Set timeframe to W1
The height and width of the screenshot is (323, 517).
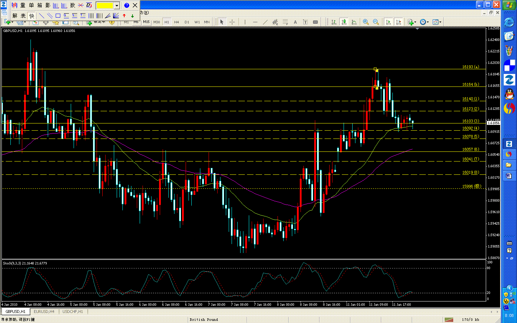coord(197,22)
